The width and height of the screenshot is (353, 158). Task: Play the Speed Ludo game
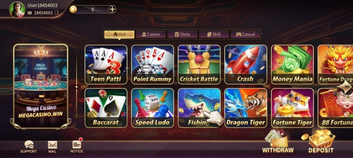152,108
